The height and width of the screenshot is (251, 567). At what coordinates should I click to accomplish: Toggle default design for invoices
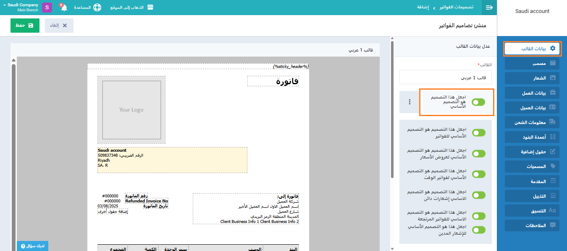pyautogui.click(x=478, y=133)
